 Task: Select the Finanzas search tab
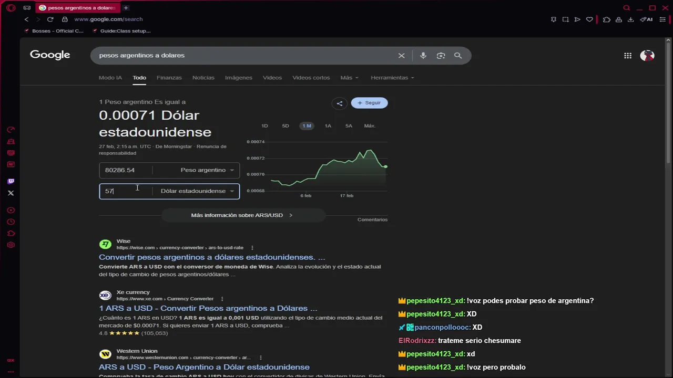(169, 78)
